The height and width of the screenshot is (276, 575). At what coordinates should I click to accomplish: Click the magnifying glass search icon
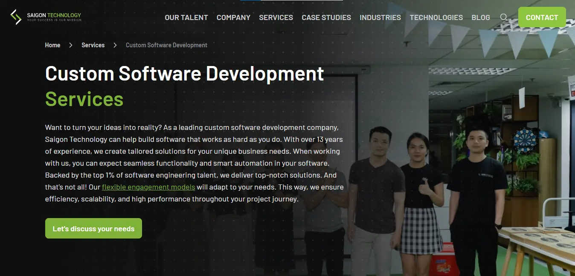(x=504, y=17)
